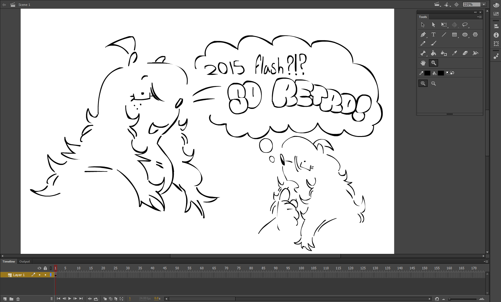Open the Edit Scene dropdown
This screenshot has width=501, height=302.
(438, 4)
